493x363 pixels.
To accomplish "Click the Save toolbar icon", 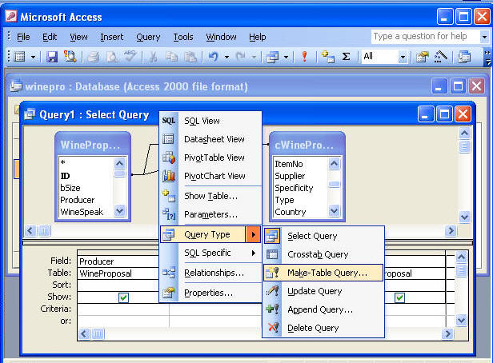I will click(52, 57).
